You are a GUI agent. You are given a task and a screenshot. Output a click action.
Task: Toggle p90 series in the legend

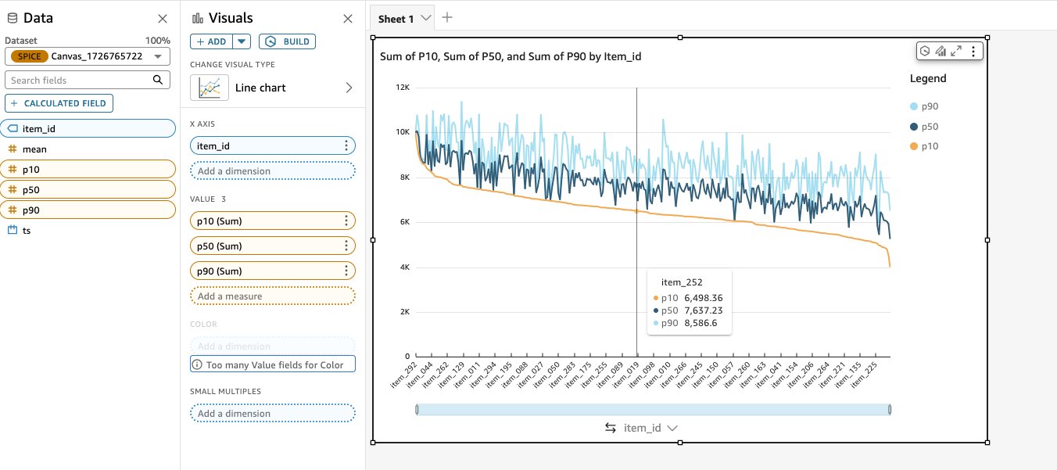click(x=924, y=106)
